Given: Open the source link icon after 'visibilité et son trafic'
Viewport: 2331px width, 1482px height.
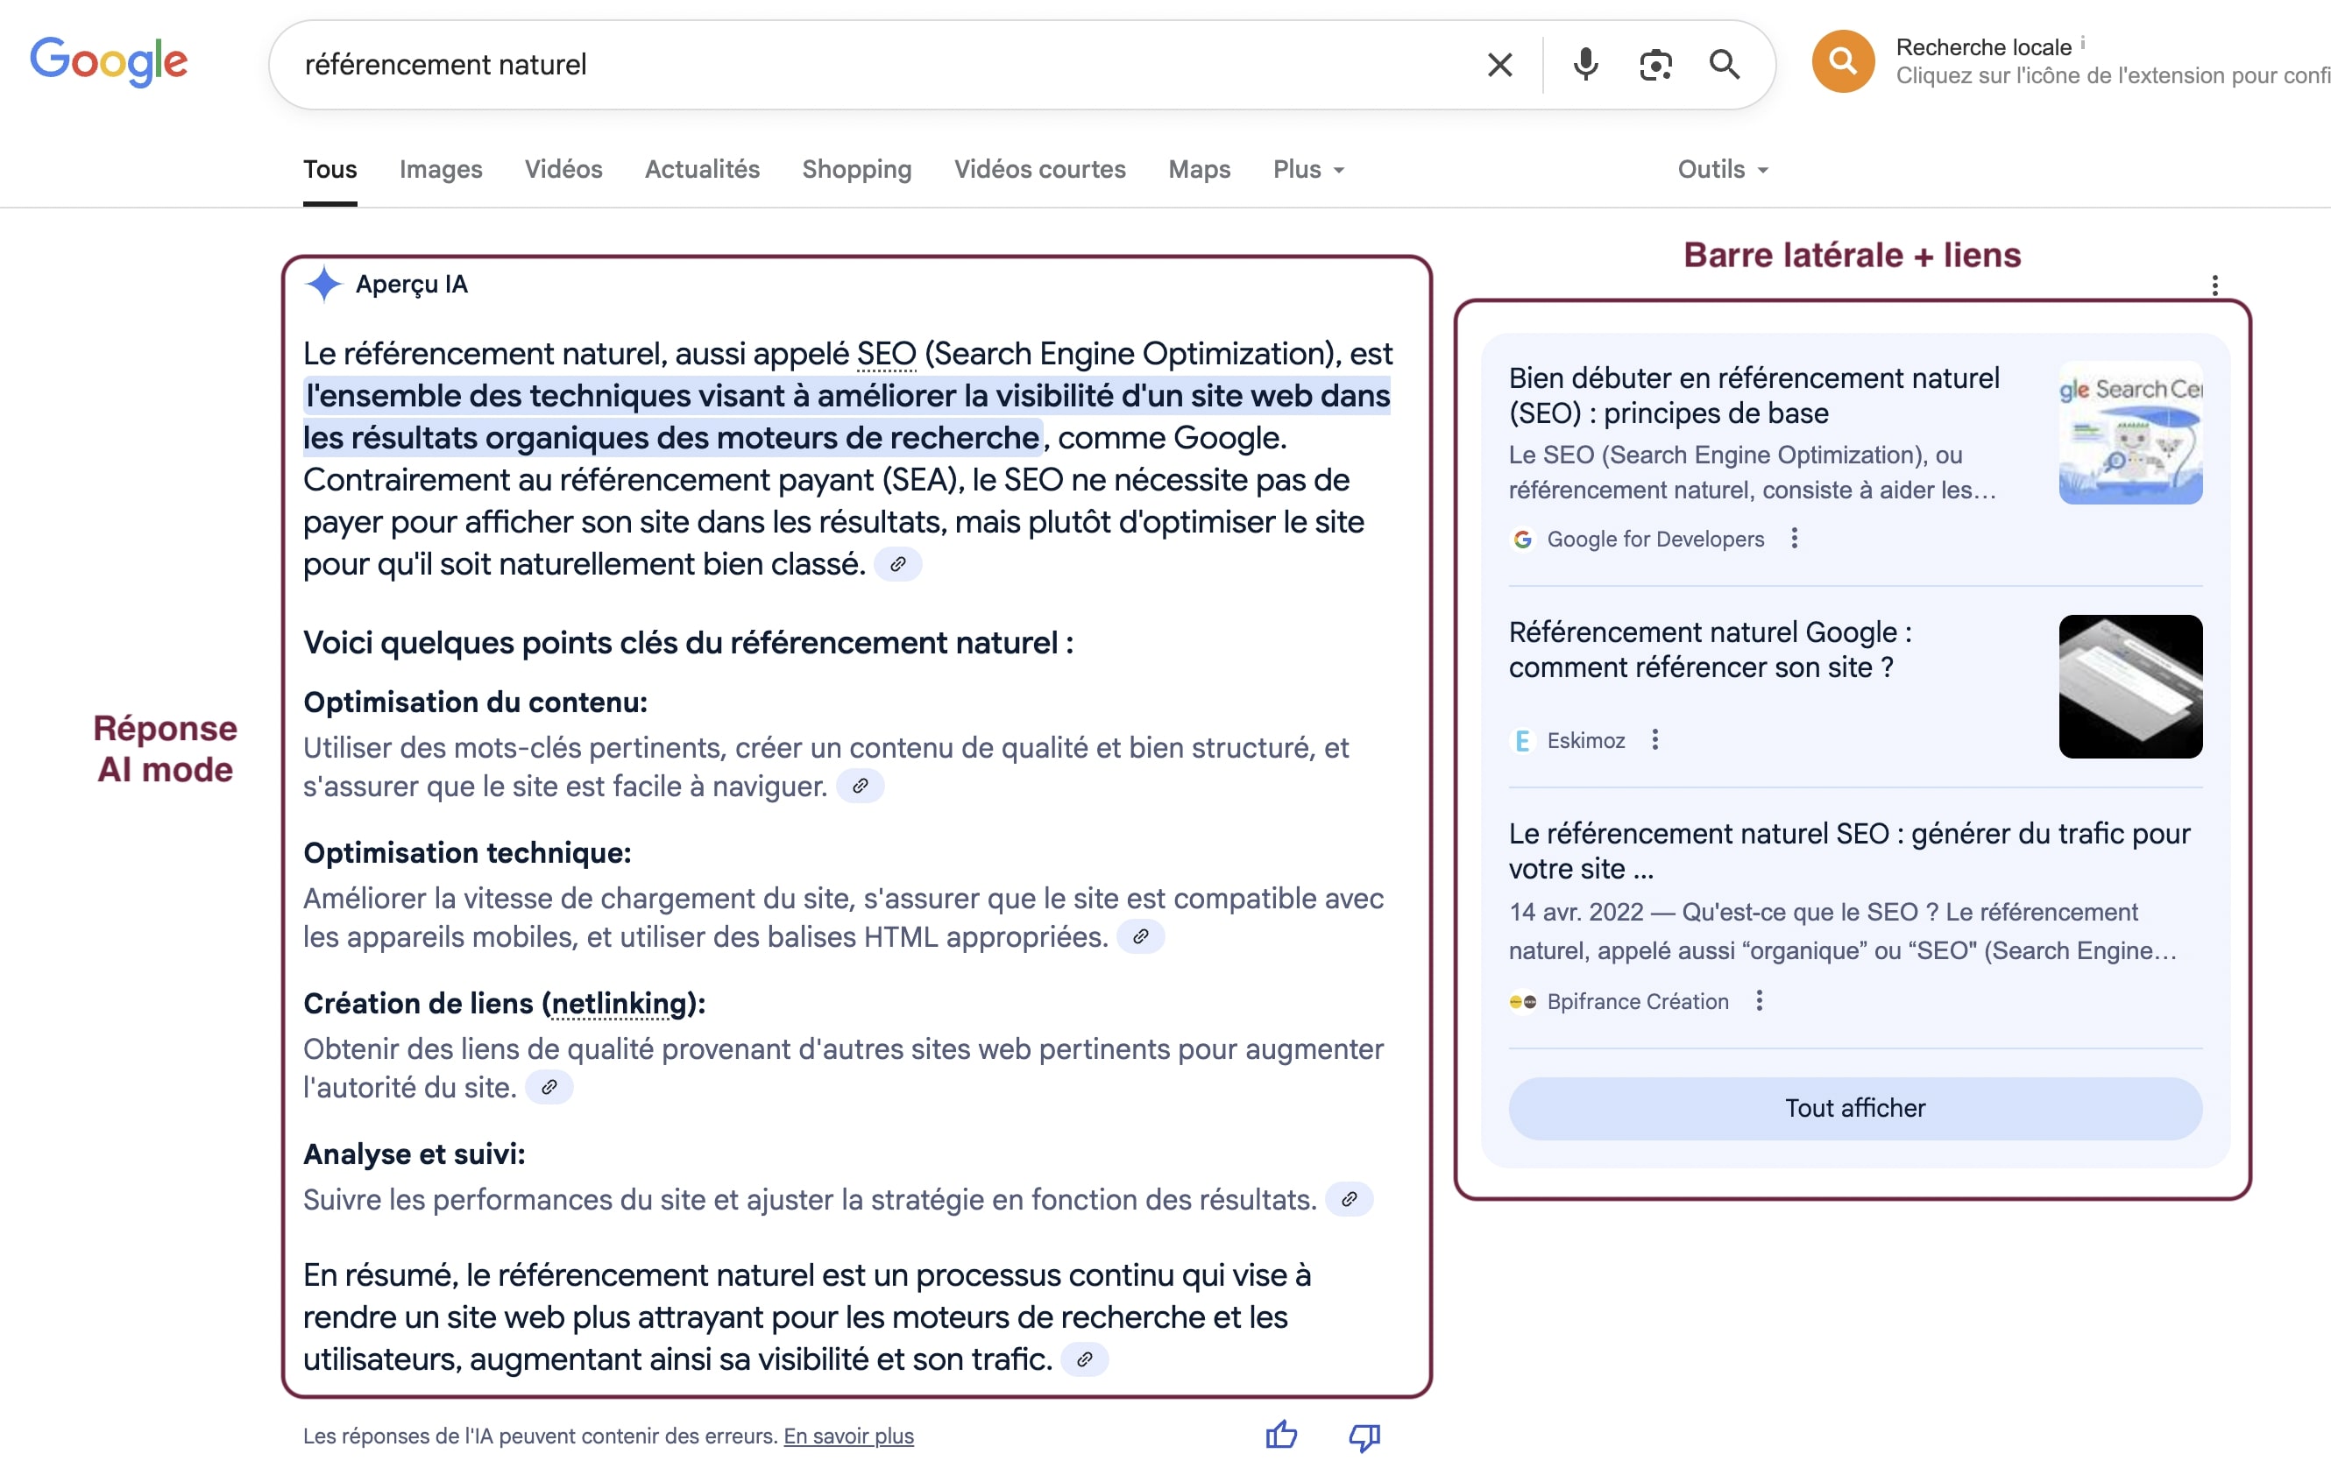Looking at the screenshot, I should coord(1084,1359).
